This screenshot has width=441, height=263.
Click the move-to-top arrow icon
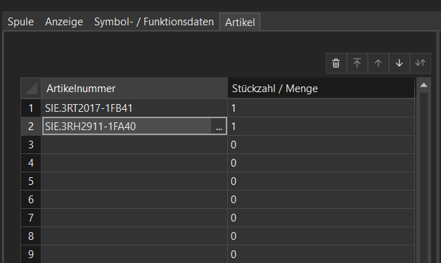(357, 63)
